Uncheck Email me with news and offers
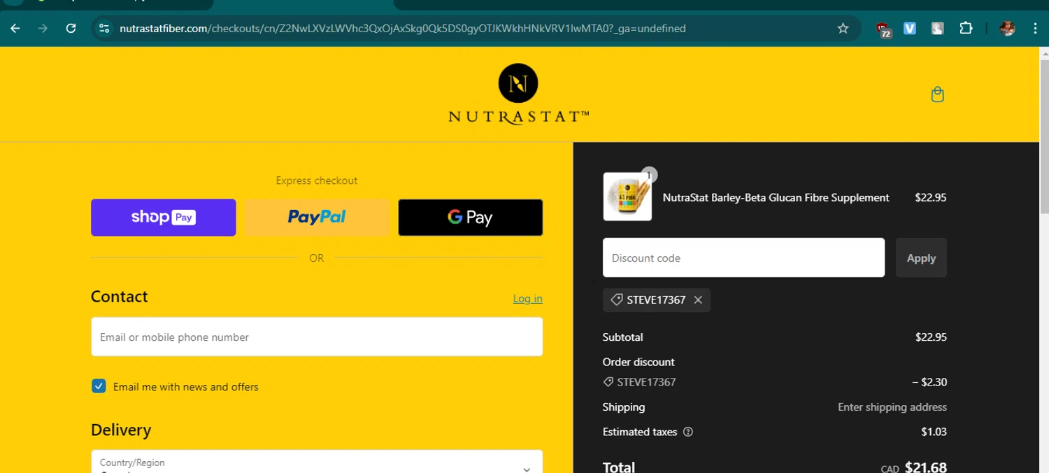Screen dimensions: 1049x473 pos(99,386)
